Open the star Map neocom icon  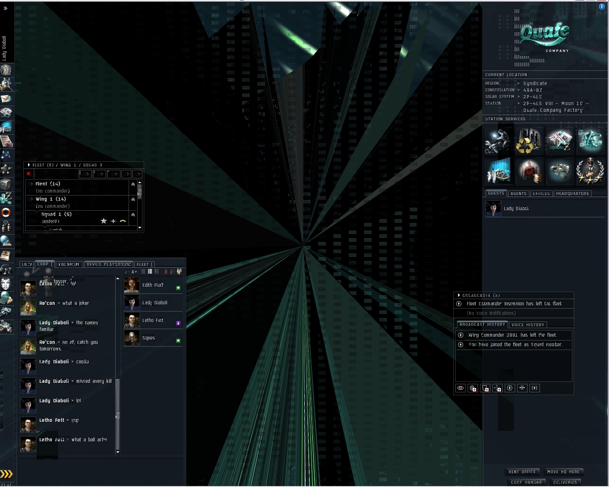click(6, 155)
